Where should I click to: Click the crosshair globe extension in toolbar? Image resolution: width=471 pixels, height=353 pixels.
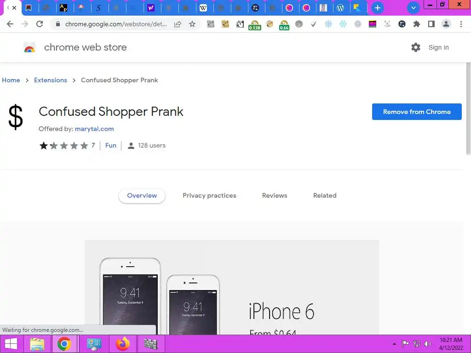click(402, 24)
